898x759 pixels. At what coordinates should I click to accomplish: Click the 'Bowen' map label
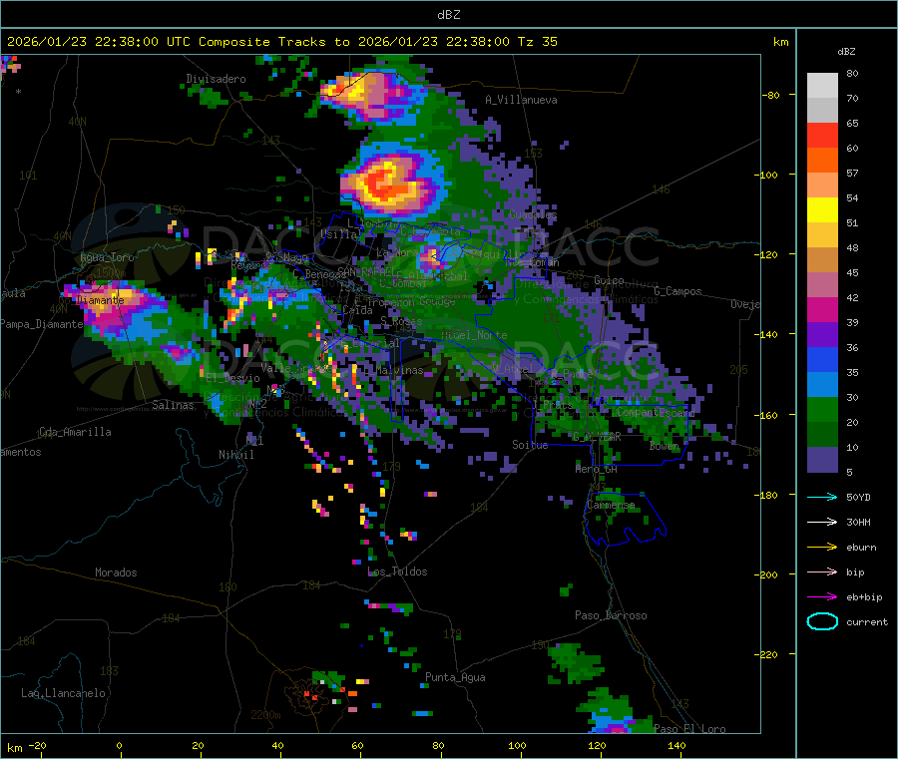coord(665,446)
